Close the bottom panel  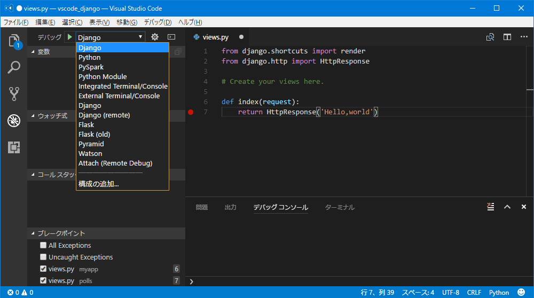524,207
